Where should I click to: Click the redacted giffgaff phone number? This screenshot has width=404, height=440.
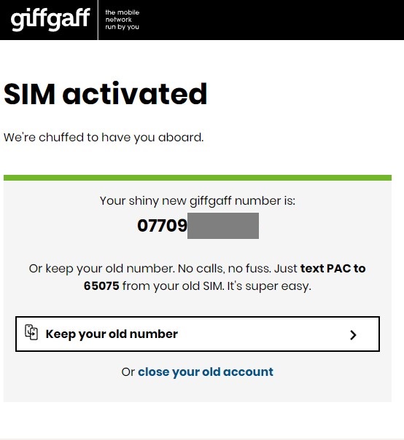click(198, 226)
